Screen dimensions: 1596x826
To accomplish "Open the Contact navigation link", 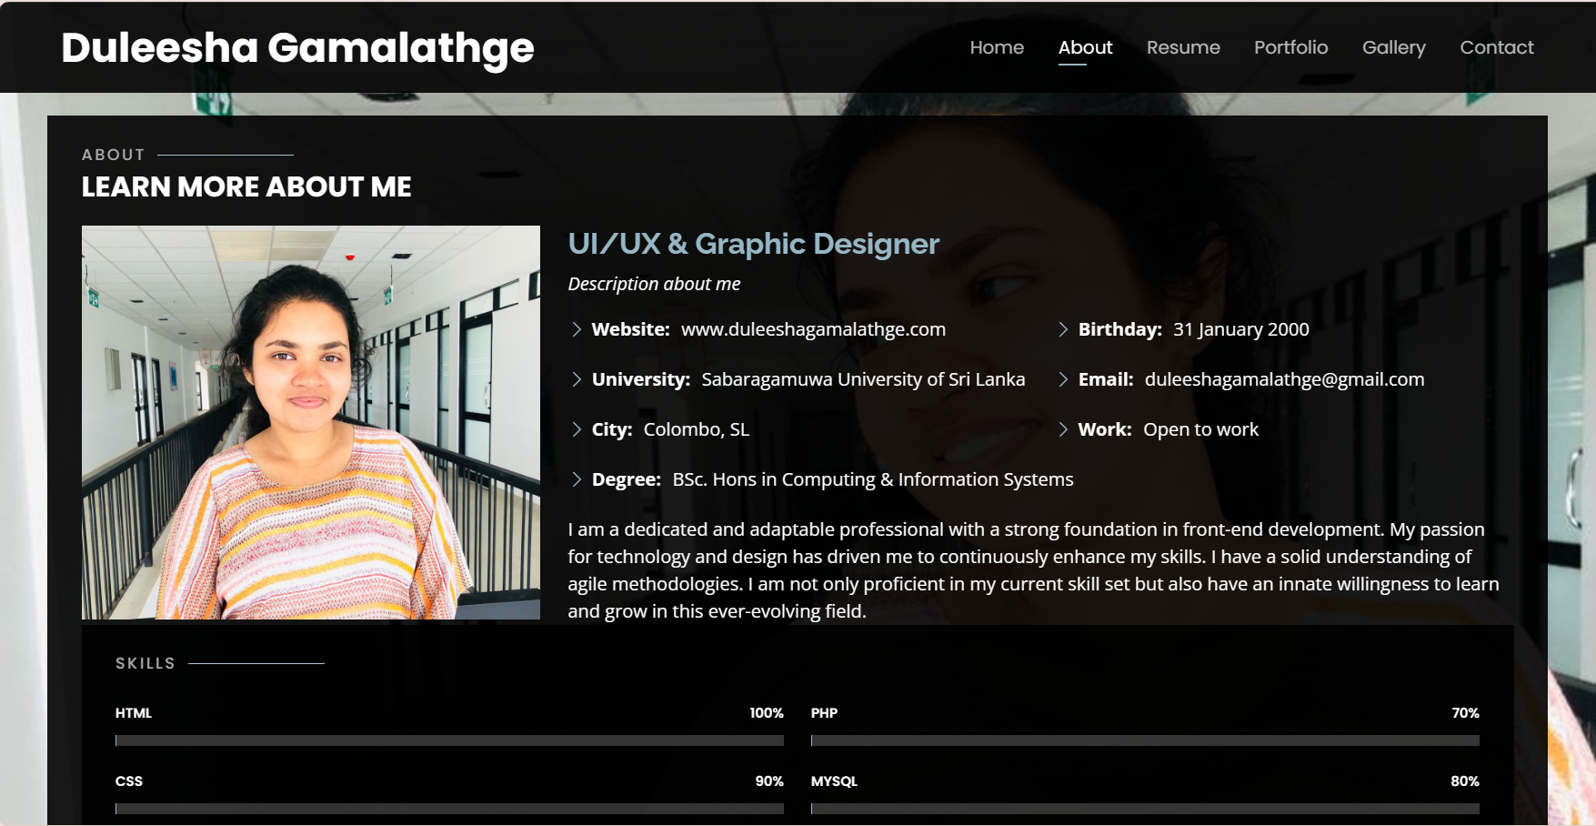I will pyautogui.click(x=1496, y=47).
